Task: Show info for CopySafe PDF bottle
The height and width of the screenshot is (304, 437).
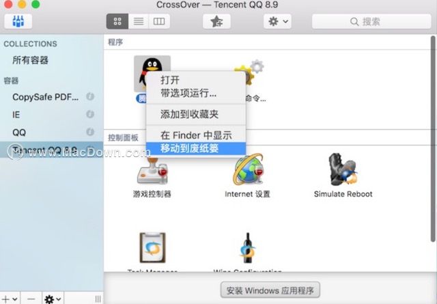Action: (90, 96)
